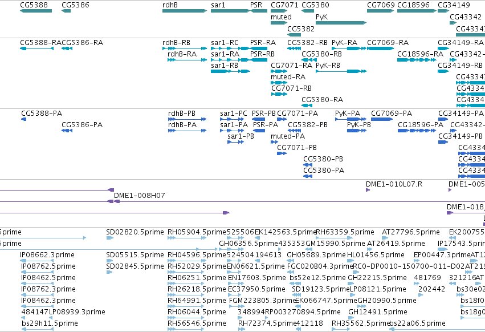The height and width of the screenshot is (332, 485).
Task: Select the sar1-RB transcript
Action: pyautogui.click(x=230, y=71)
